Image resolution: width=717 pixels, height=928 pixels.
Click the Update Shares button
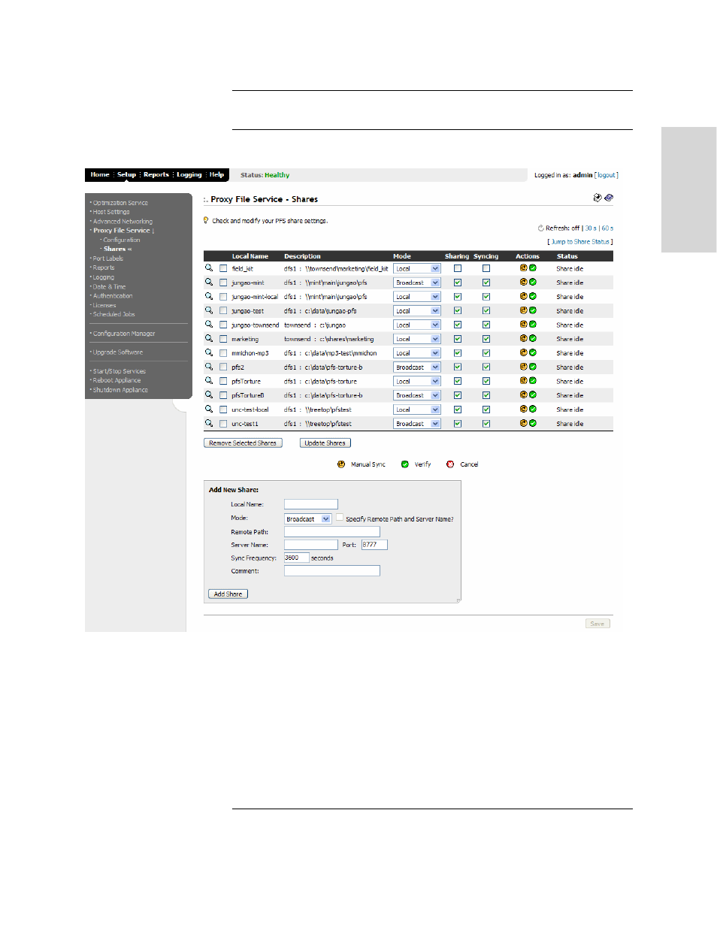pos(325,443)
